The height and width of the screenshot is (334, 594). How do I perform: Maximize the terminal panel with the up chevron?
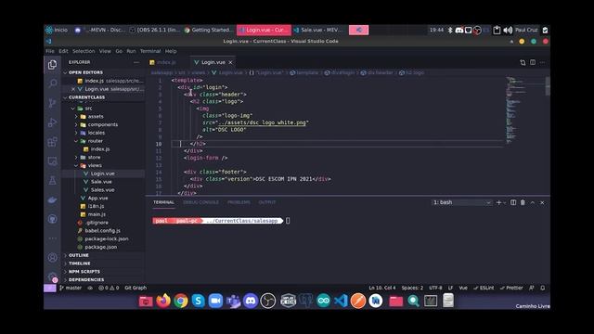coord(533,202)
